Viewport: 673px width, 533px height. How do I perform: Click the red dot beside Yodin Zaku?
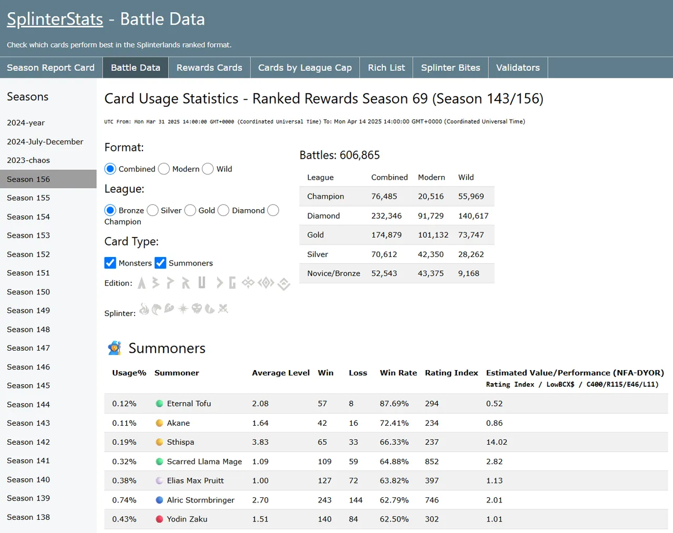coord(159,519)
